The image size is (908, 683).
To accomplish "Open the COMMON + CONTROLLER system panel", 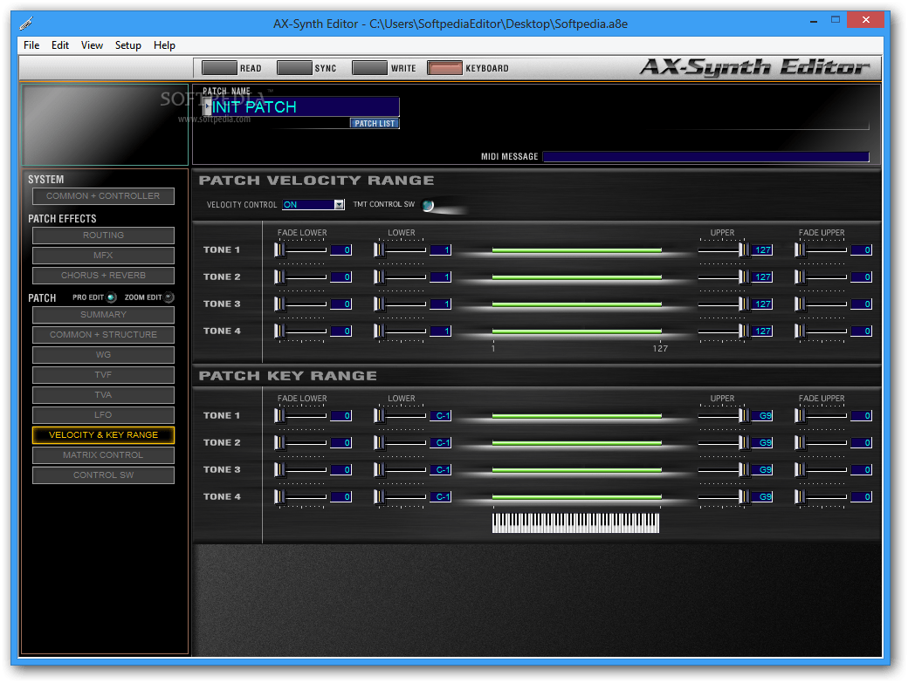I will coord(102,195).
